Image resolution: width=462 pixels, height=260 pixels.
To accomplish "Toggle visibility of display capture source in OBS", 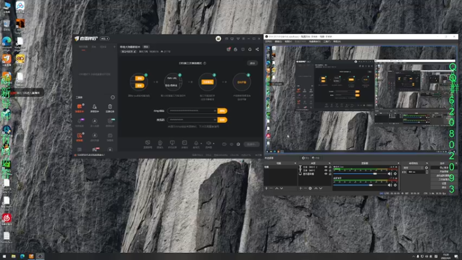I will pyautogui.click(x=326, y=174).
